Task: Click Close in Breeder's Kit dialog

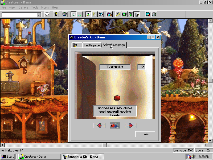Action: click(145, 134)
